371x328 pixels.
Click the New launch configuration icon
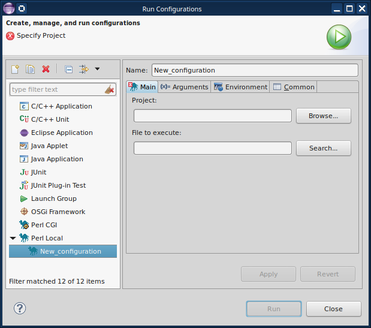15,70
